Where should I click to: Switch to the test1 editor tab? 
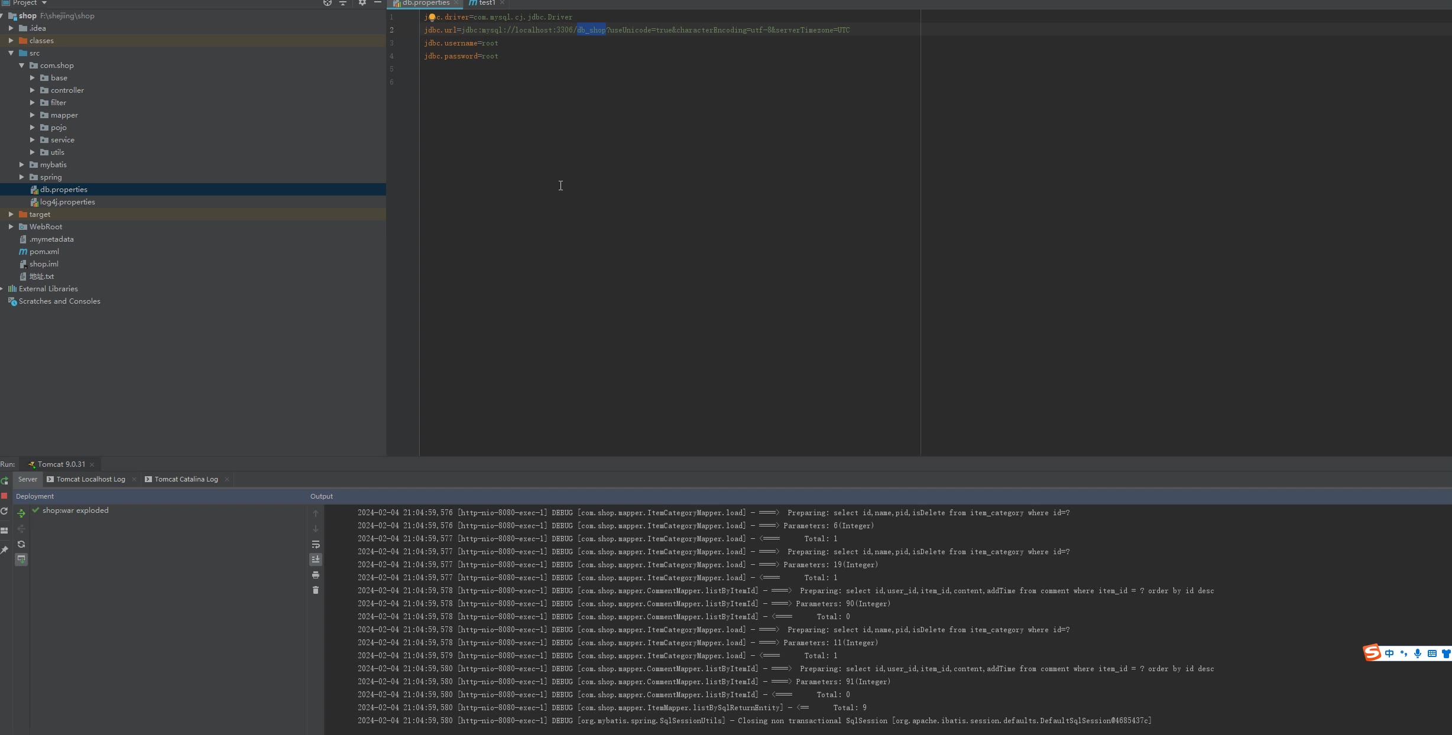point(487,3)
